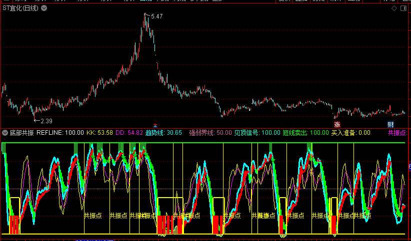Expand the 底部共振 indicator menu arrow

[4, 133]
